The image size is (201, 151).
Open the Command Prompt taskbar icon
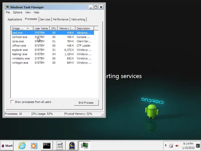pyautogui.click(x=47, y=146)
